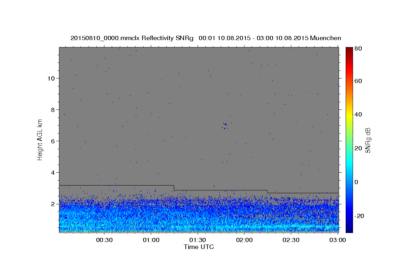Screen dimensions: 419x279
Task: Click the 'Time UTC' x-axis label
Action: pyautogui.click(x=199, y=247)
